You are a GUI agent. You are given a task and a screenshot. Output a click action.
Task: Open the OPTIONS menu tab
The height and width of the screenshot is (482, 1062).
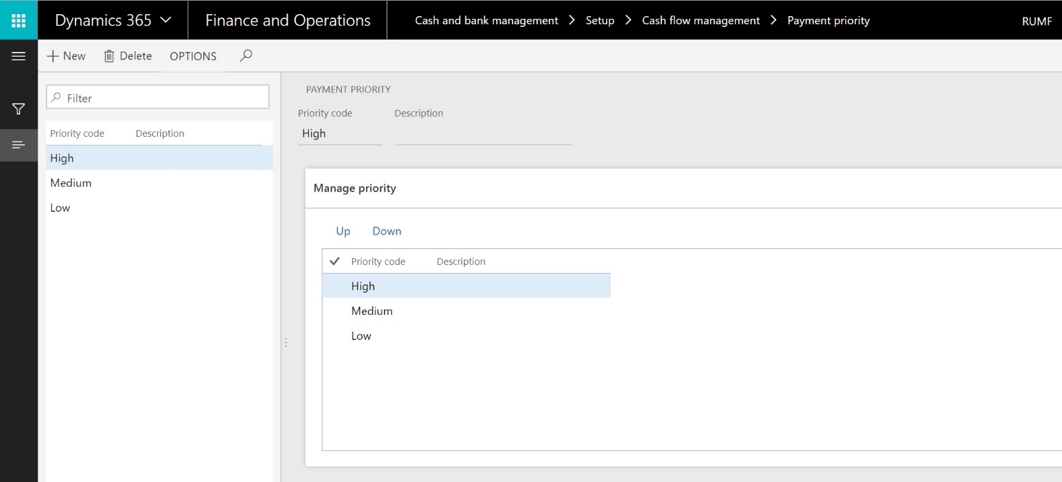pos(193,56)
